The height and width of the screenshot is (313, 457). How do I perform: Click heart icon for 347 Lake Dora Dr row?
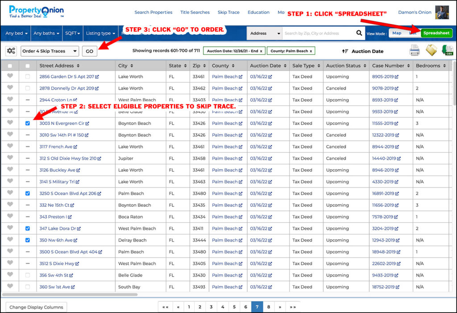(10, 228)
